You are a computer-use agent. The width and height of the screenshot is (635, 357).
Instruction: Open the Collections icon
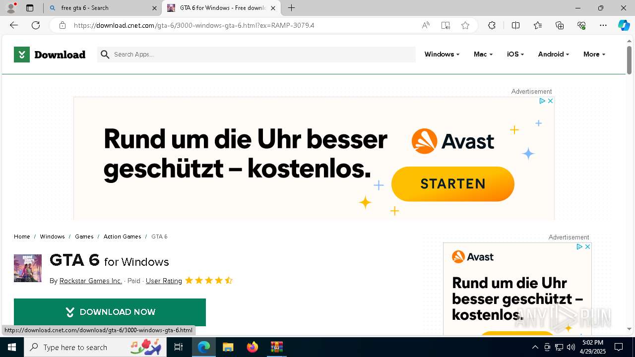(560, 25)
